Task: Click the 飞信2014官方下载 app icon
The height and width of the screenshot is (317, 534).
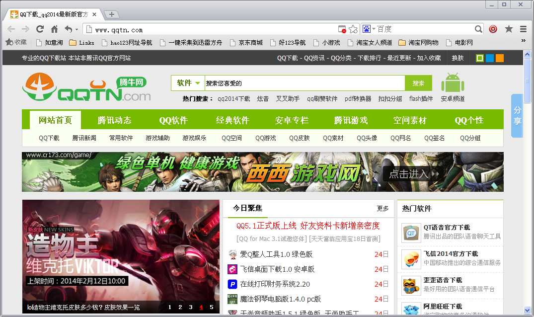Action: [411, 259]
